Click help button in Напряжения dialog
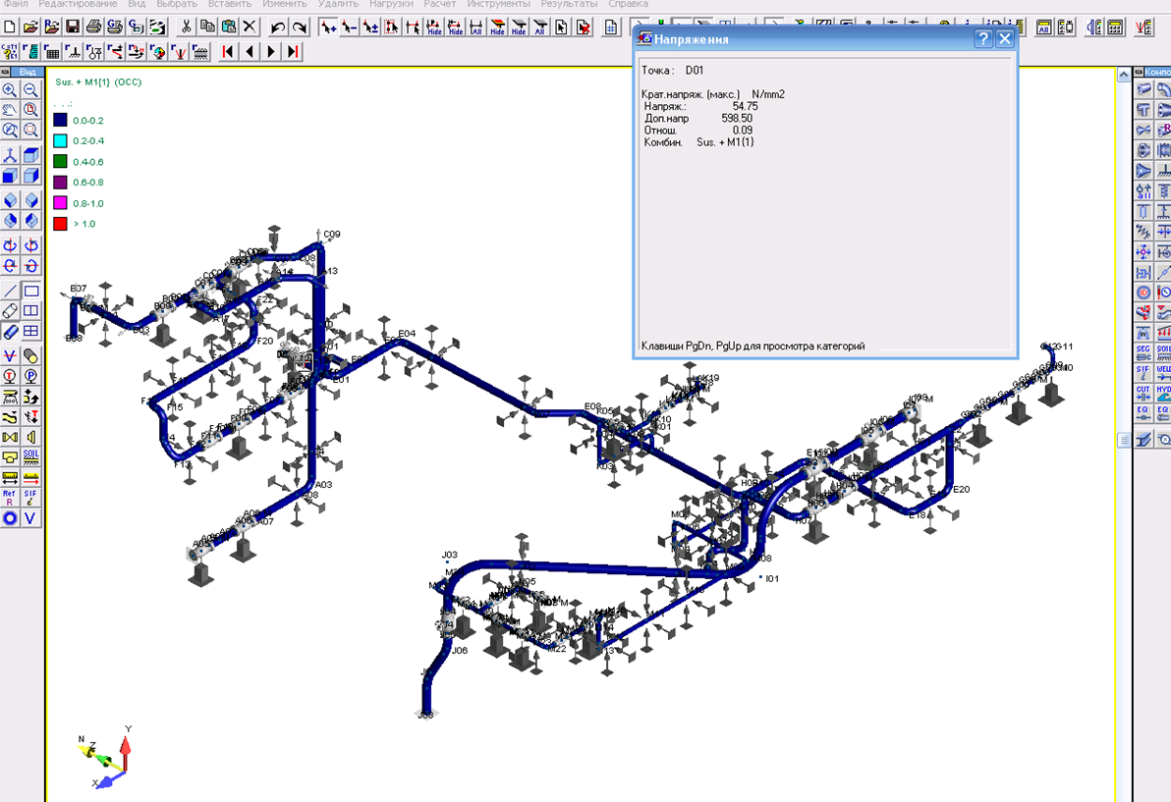 983,39
